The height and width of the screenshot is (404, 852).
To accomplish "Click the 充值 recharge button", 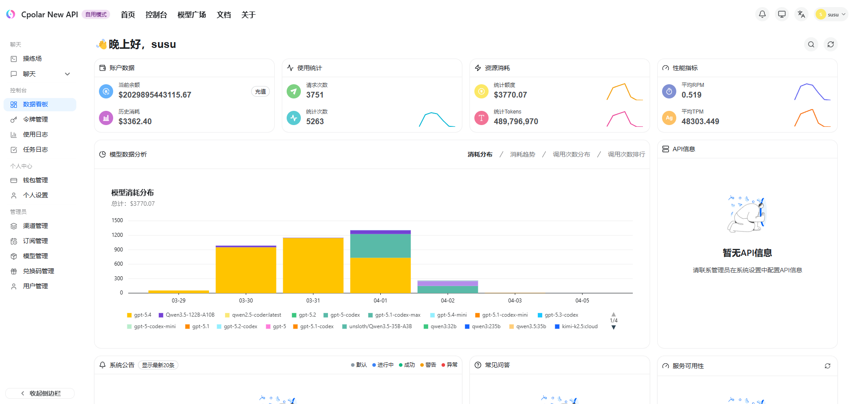I will tap(260, 91).
